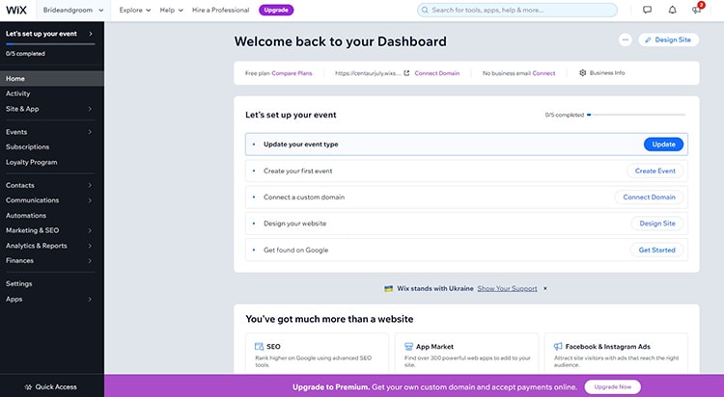Select the Get found on Google row

pyautogui.click(x=466, y=250)
